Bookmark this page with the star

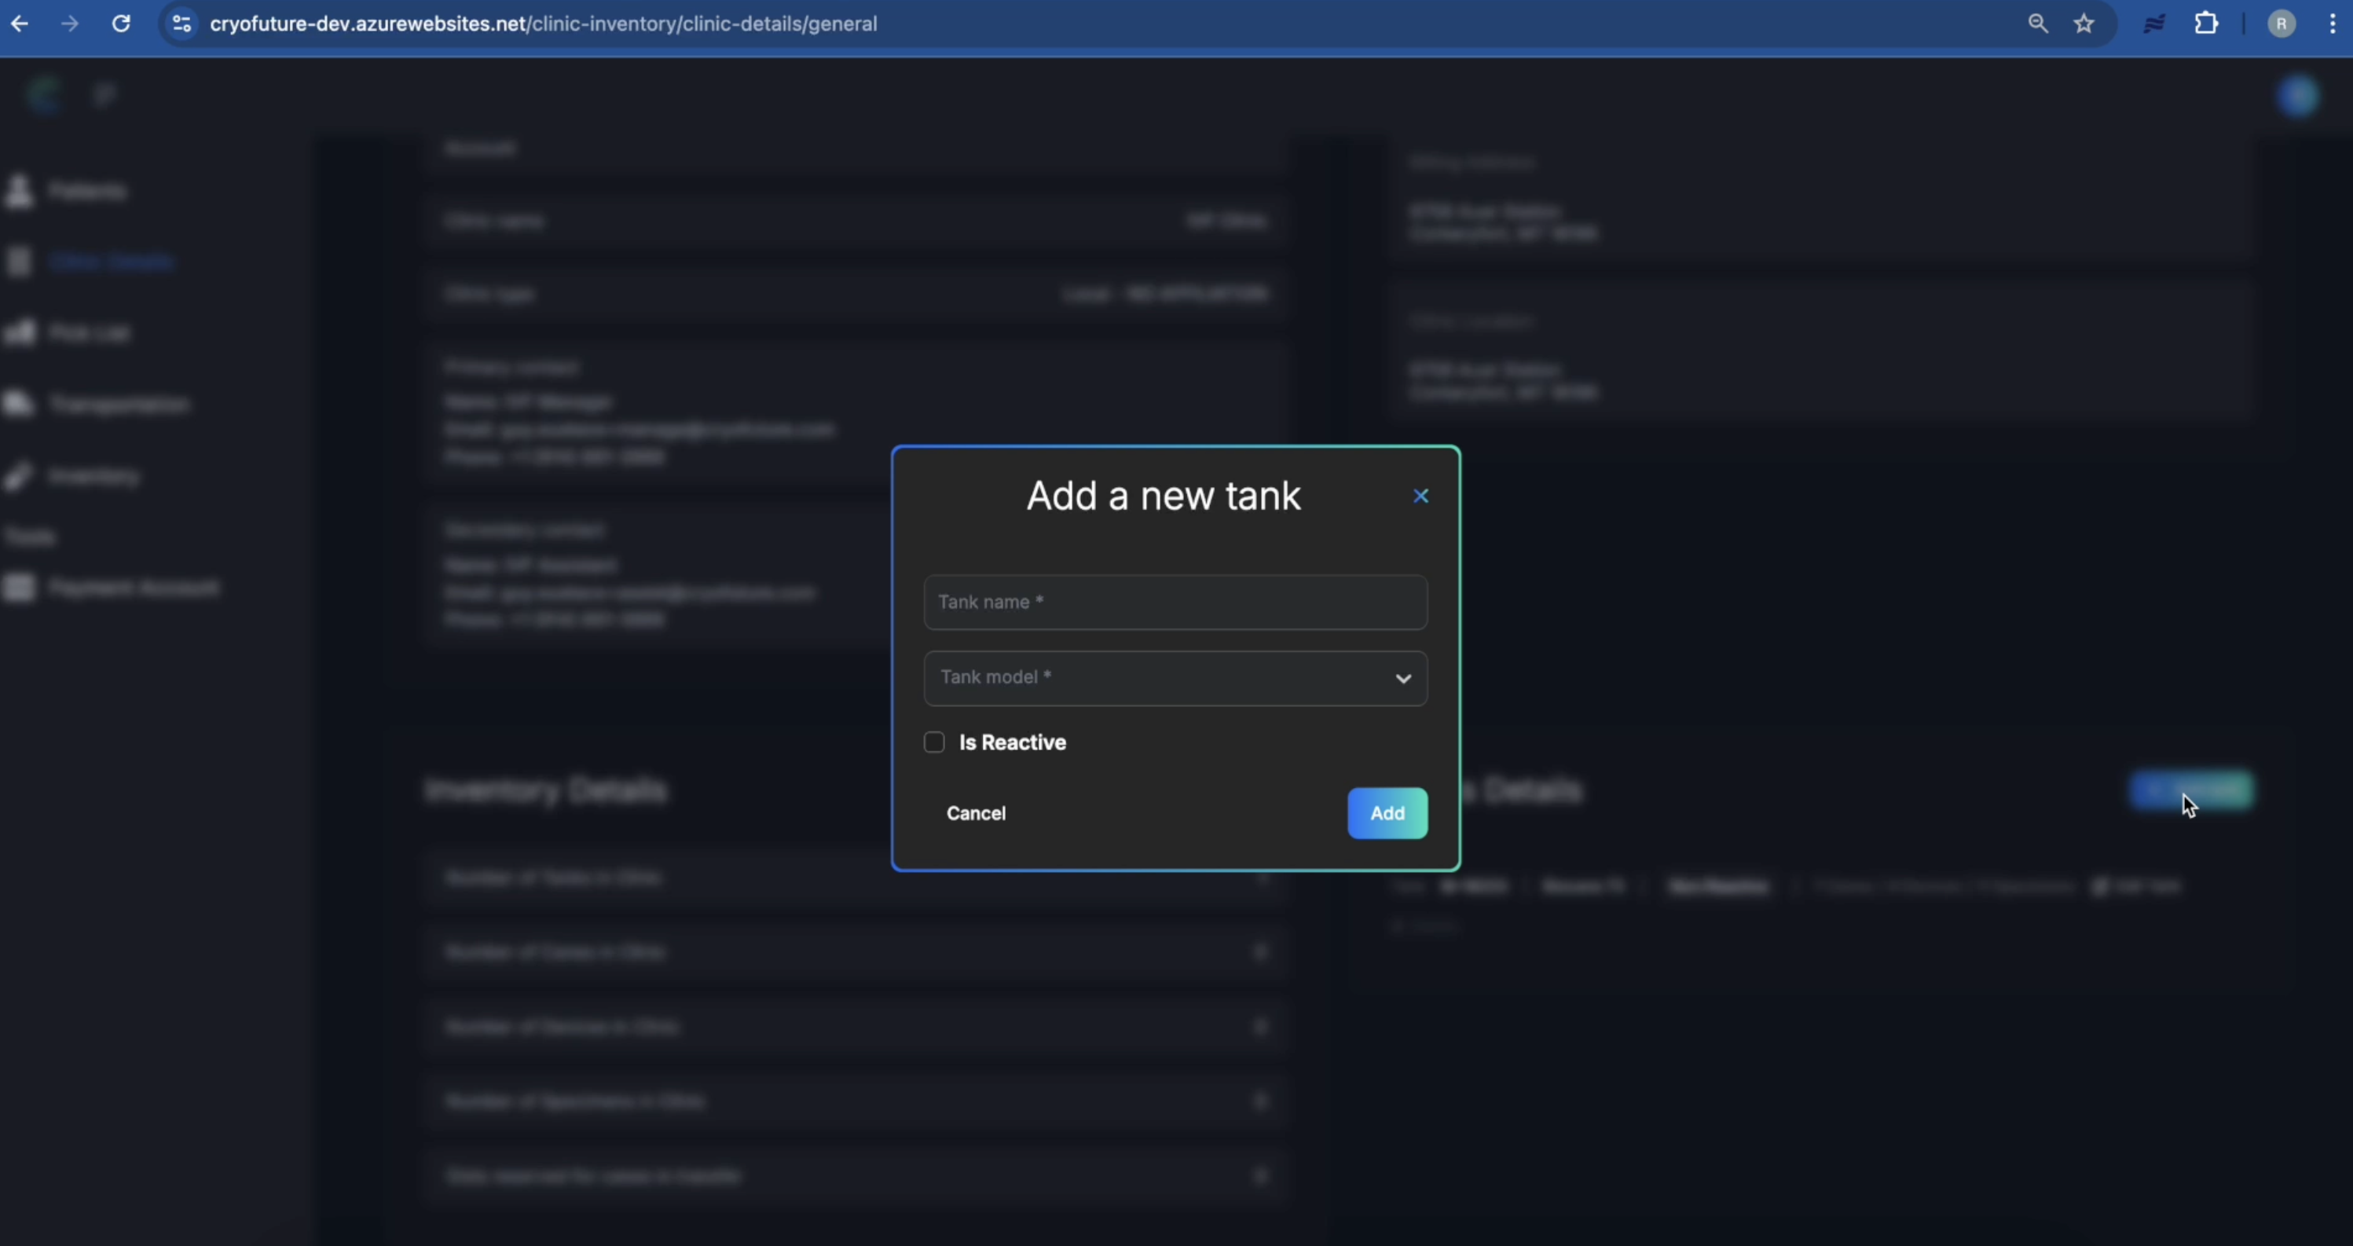2084,24
